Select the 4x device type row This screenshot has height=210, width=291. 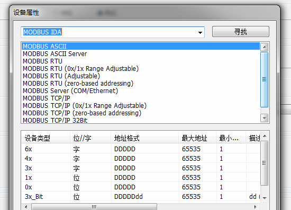click(x=141, y=159)
